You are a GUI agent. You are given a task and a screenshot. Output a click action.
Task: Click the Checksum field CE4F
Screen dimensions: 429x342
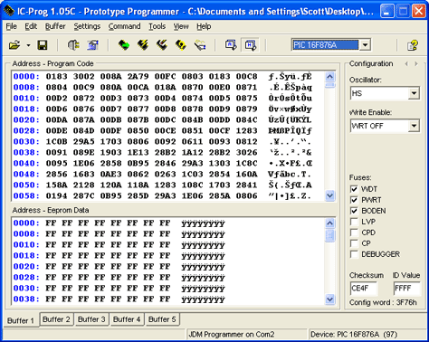[x=364, y=289]
